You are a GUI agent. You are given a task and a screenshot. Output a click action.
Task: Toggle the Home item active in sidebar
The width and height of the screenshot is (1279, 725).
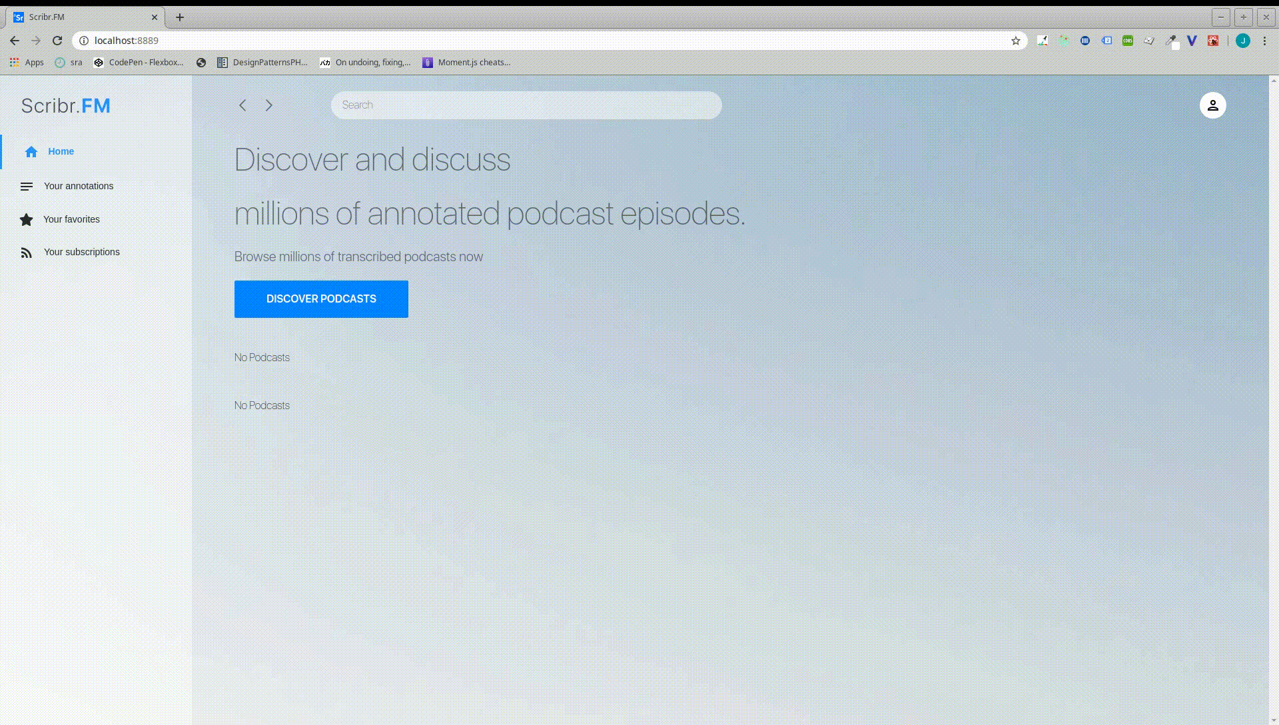(x=61, y=151)
